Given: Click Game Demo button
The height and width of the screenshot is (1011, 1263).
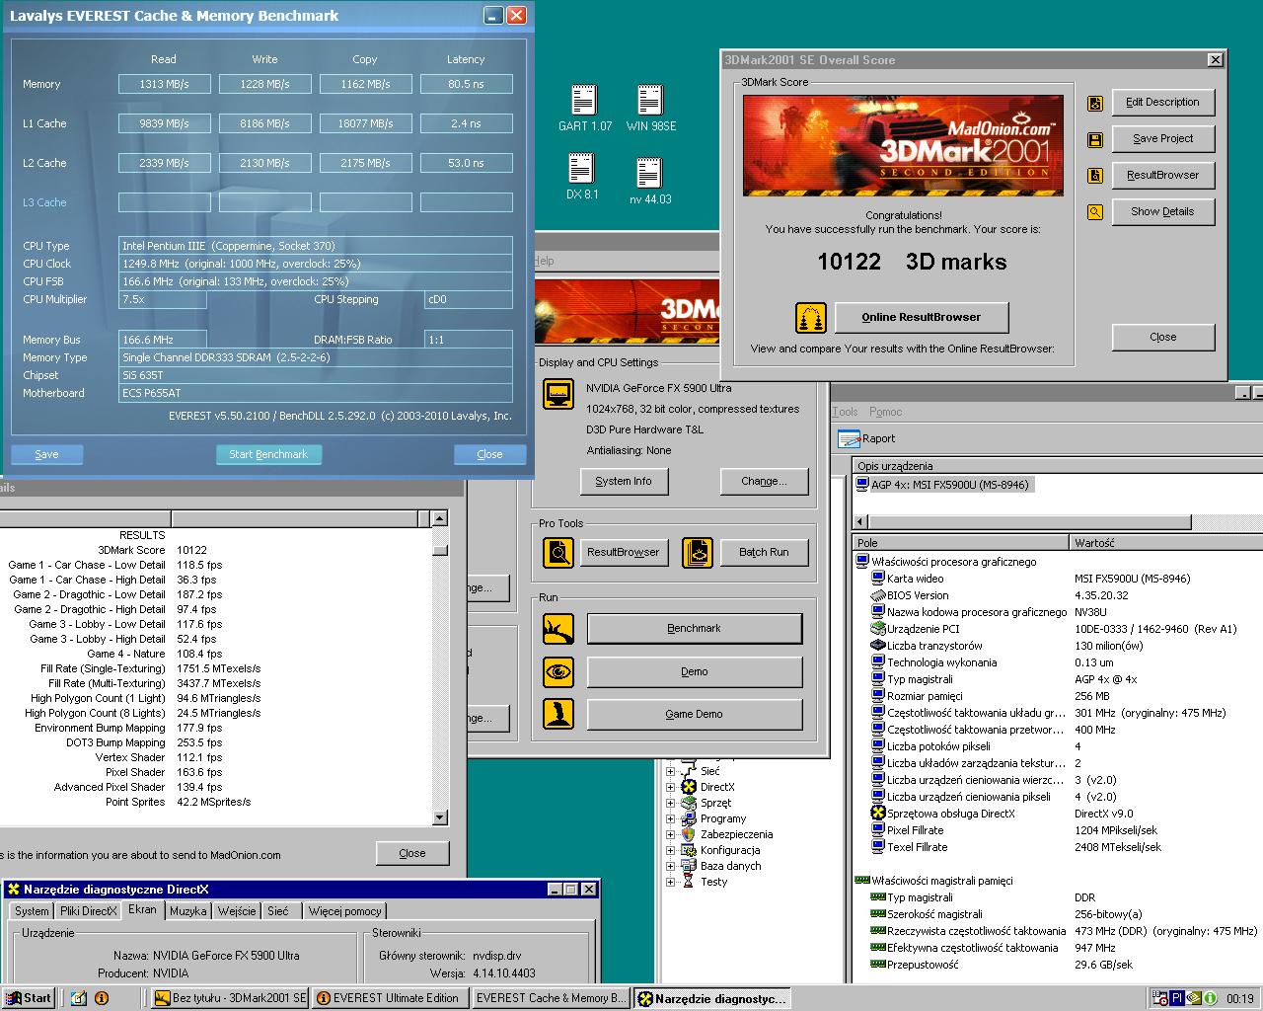Looking at the screenshot, I should tap(695, 714).
